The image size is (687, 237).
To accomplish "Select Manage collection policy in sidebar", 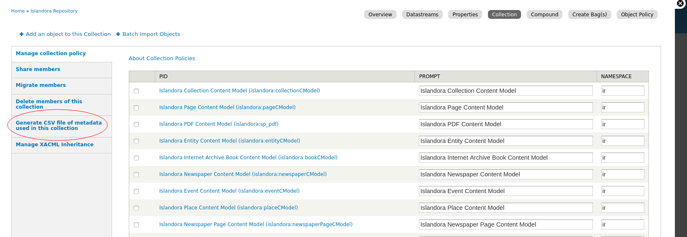I will click(51, 54).
